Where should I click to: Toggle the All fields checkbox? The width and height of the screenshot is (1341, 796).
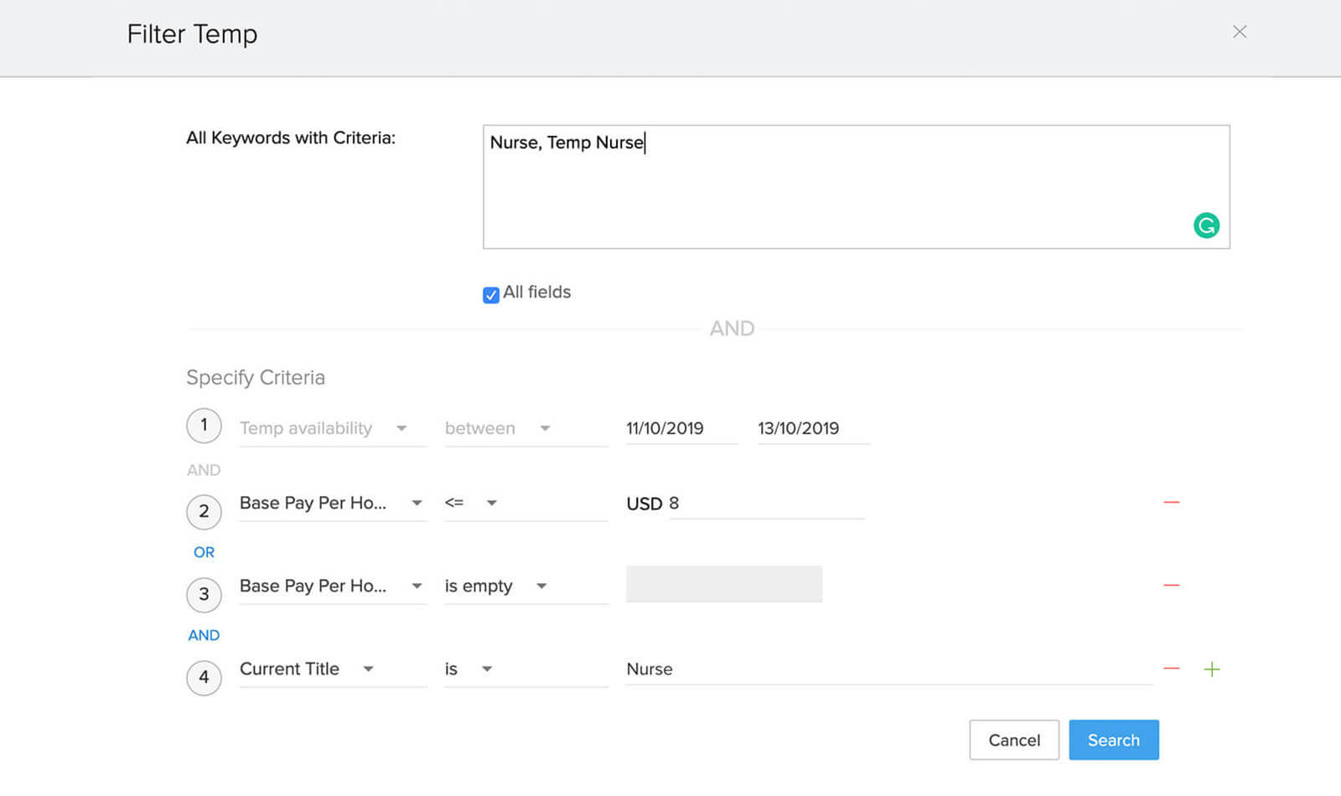(491, 294)
